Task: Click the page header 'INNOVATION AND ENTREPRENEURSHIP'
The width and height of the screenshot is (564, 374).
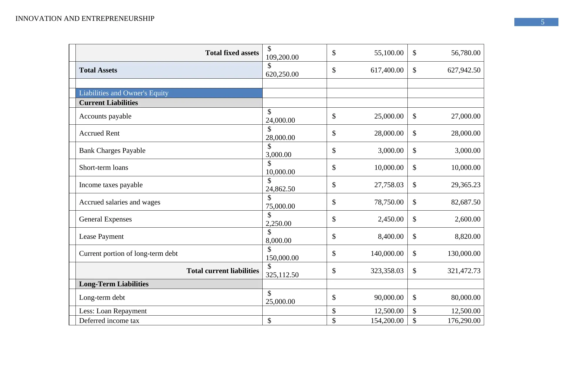Action: (x=85, y=18)
